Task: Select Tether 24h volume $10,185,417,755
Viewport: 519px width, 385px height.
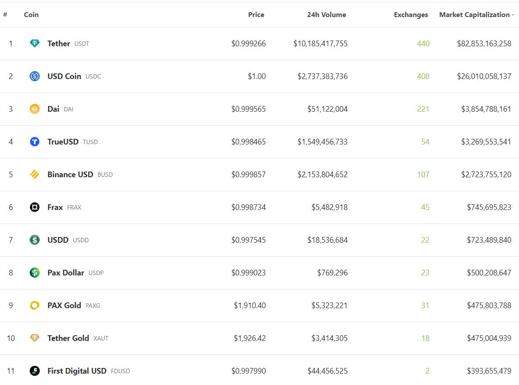Action: [320, 43]
